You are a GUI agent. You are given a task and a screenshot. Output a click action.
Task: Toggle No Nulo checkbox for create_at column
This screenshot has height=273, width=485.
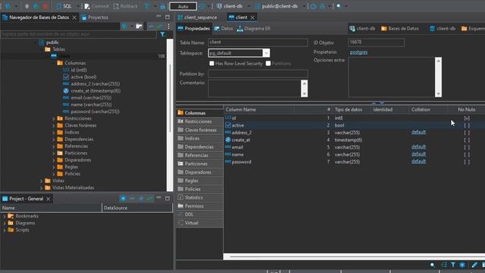click(x=467, y=140)
